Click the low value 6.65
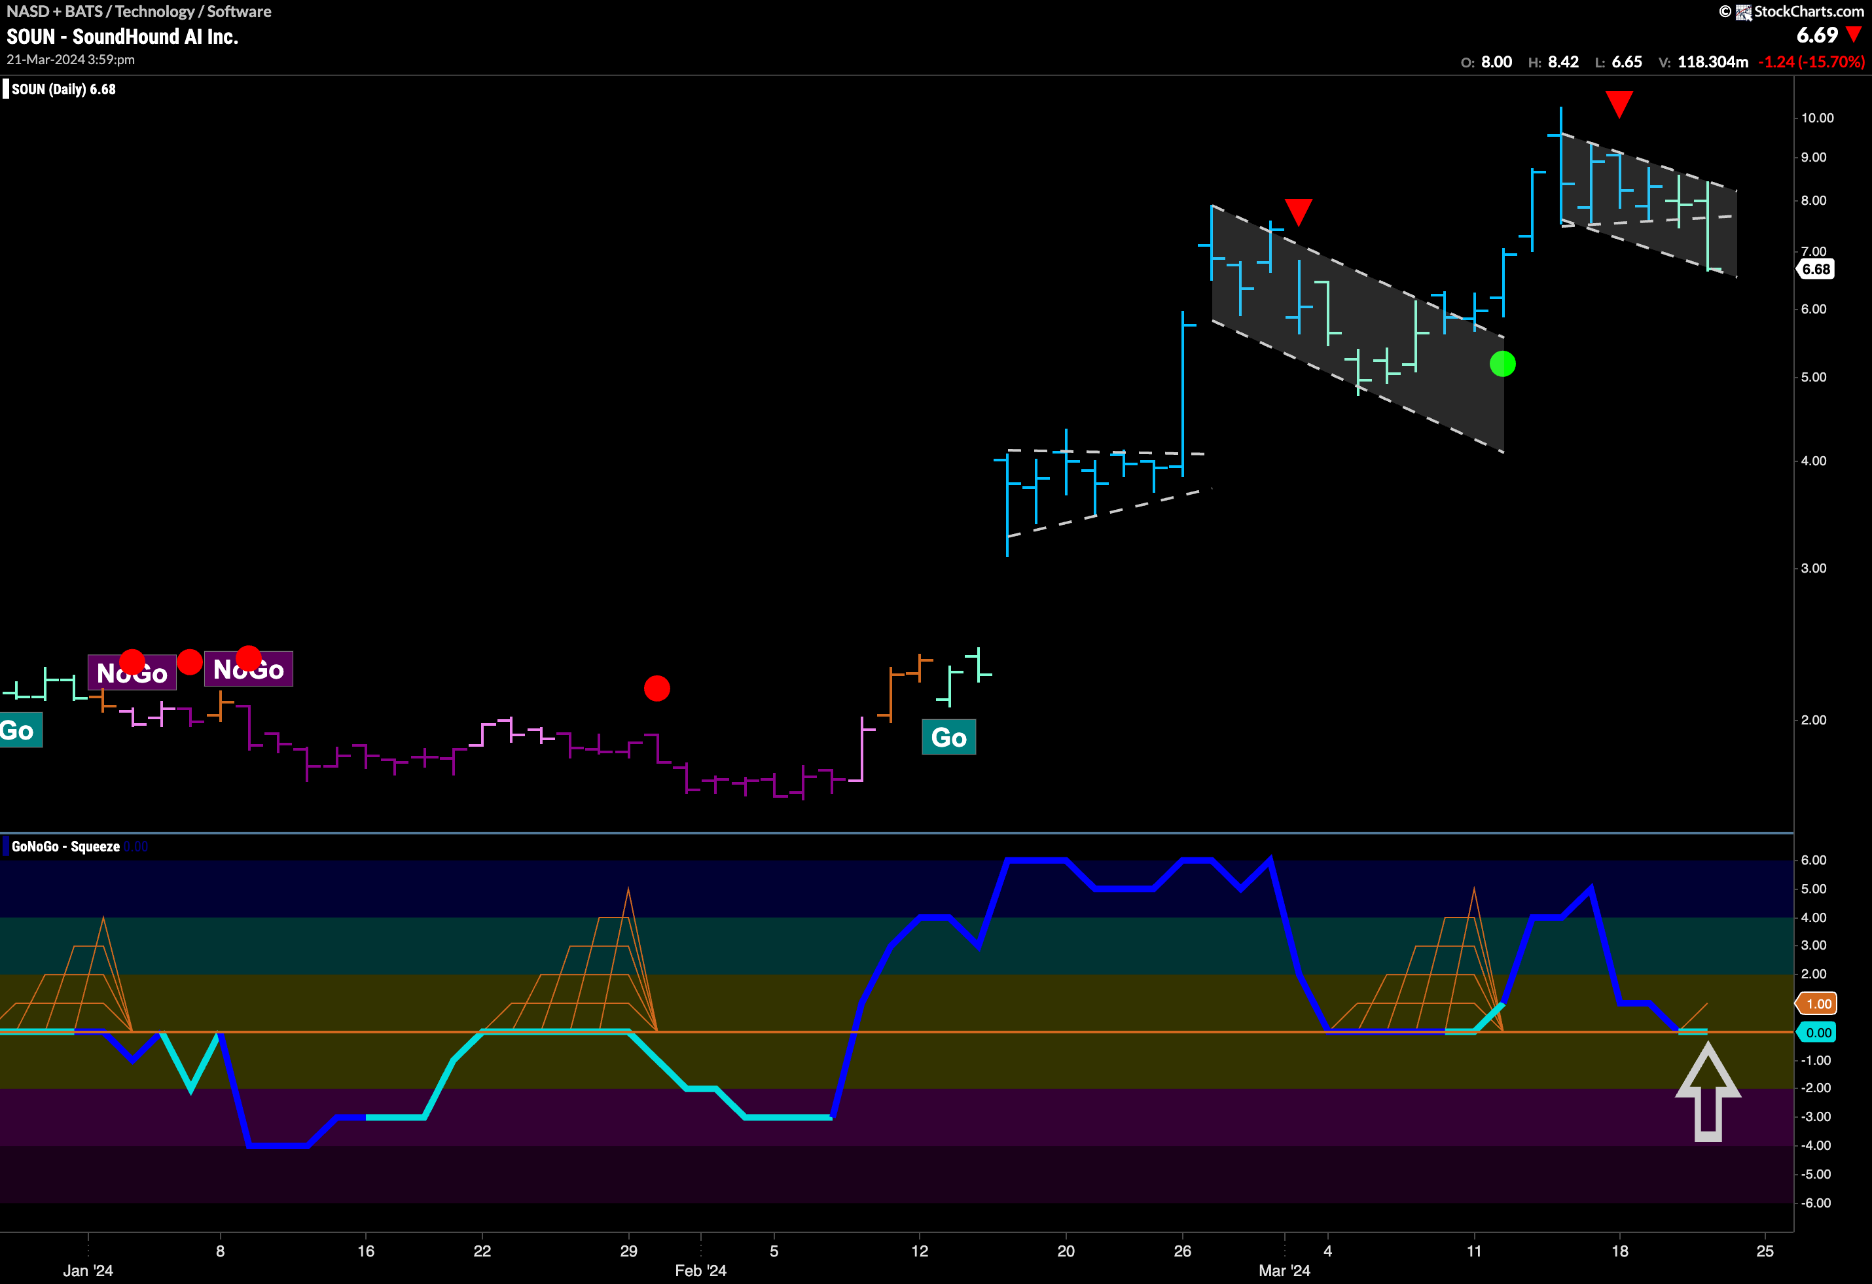The width and height of the screenshot is (1872, 1284). [x=1627, y=62]
